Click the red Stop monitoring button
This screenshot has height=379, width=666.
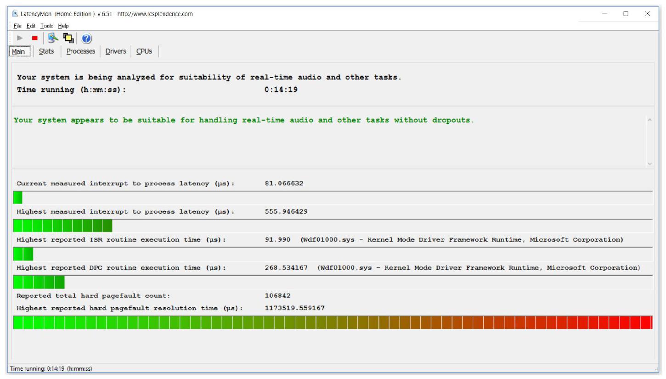point(34,39)
